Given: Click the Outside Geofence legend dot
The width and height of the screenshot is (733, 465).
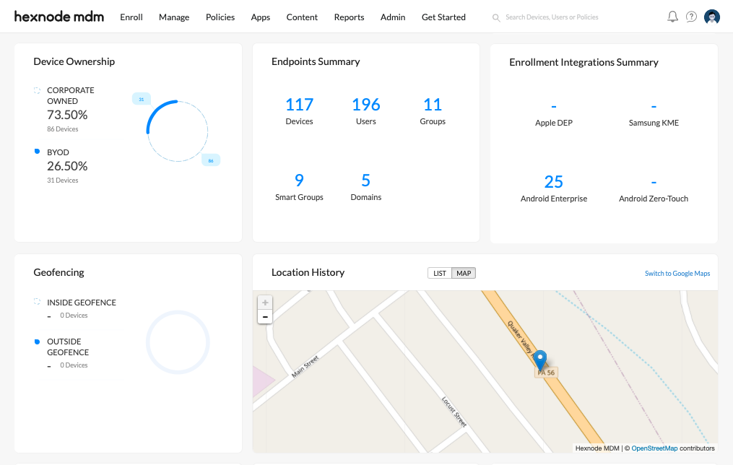Looking at the screenshot, I should pyautogui.click(x=37, y=342).
